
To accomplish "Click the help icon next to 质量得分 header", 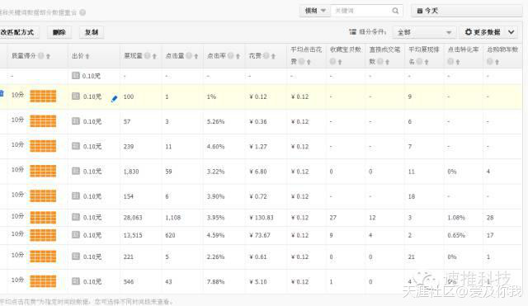I will (40, 55).
